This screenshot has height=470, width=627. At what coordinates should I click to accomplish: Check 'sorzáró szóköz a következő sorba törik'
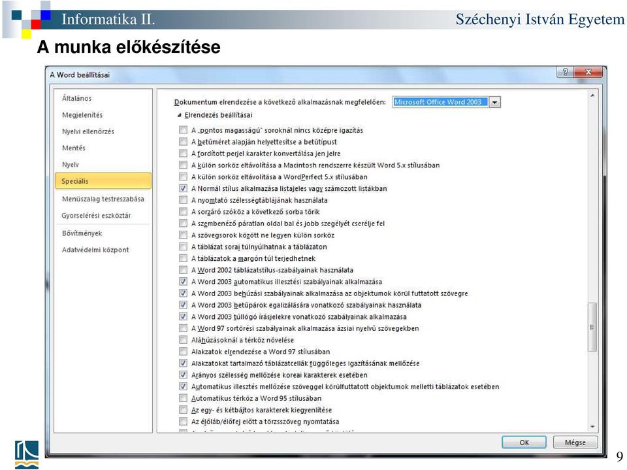point(183,211)
